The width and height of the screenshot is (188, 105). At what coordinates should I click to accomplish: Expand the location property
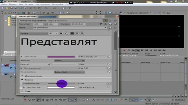tap(21, 68)
